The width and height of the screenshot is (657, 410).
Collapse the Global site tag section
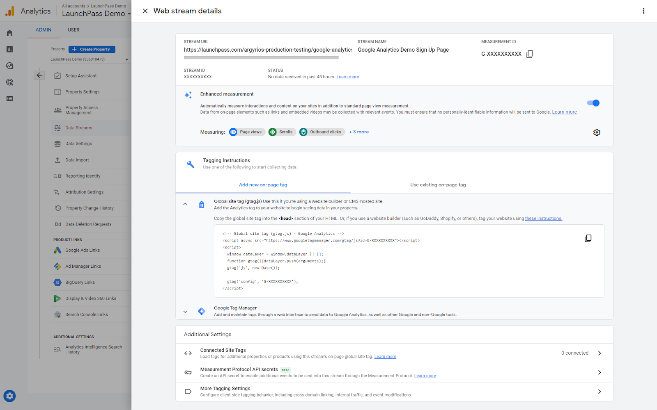[x=185, y=204]
